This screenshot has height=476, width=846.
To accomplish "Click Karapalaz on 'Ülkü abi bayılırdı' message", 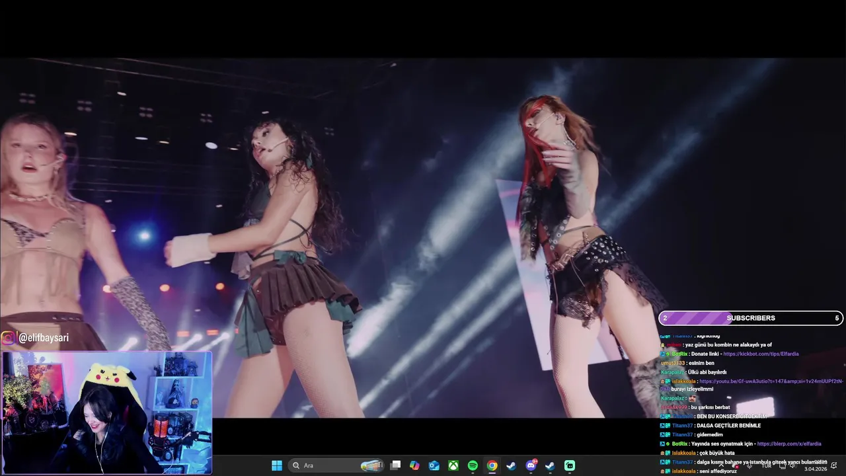I will (673, 372).
